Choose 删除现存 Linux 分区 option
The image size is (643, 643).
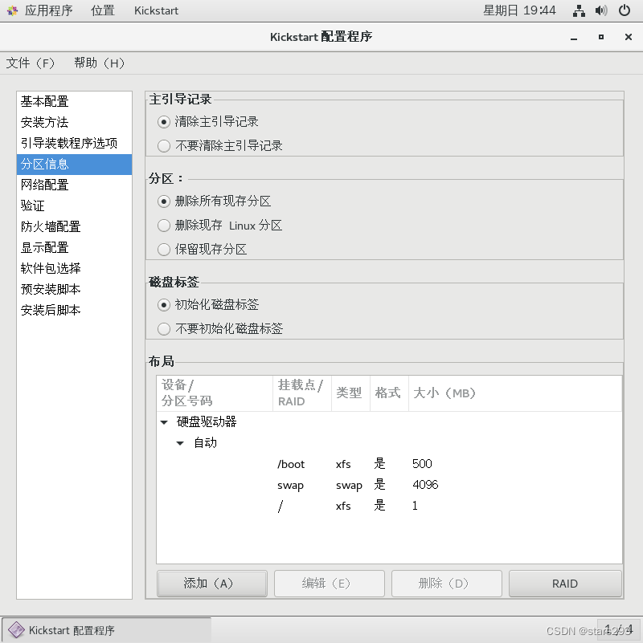coord(164,226)
